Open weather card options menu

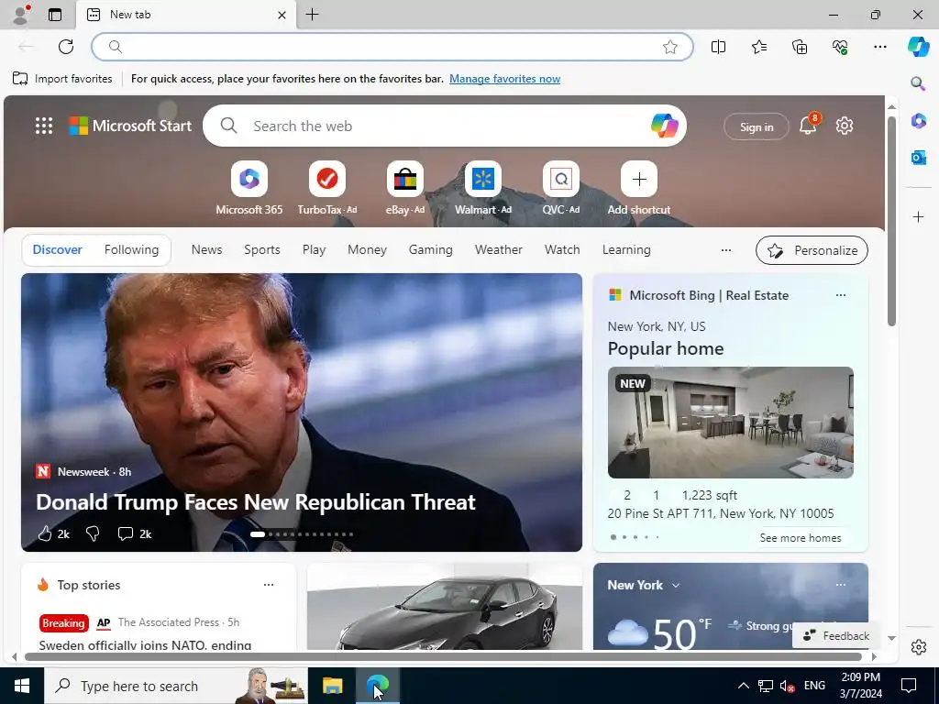coord(841,585)
